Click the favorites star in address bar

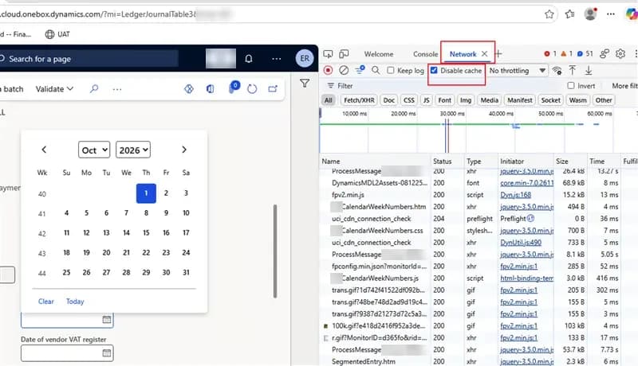[549, 14]
